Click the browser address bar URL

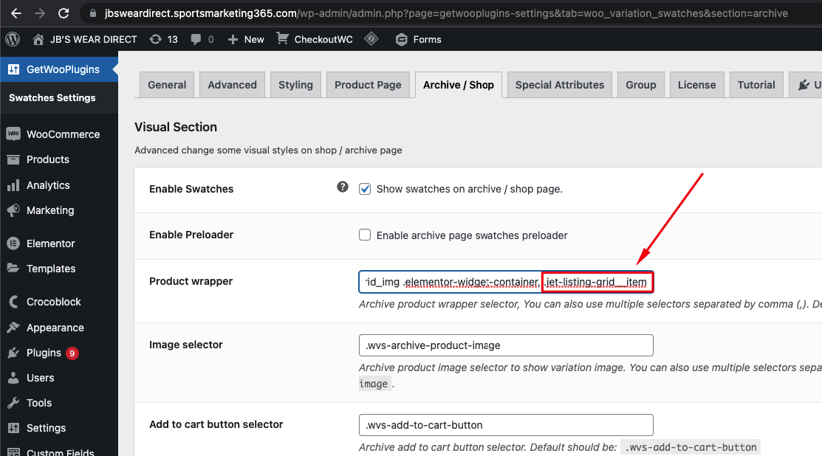click(x=445, y=13)
